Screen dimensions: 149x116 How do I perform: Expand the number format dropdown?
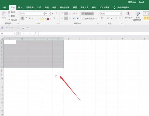(120, 13)
